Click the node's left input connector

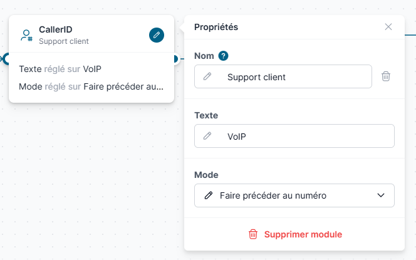tap(6, 59)
